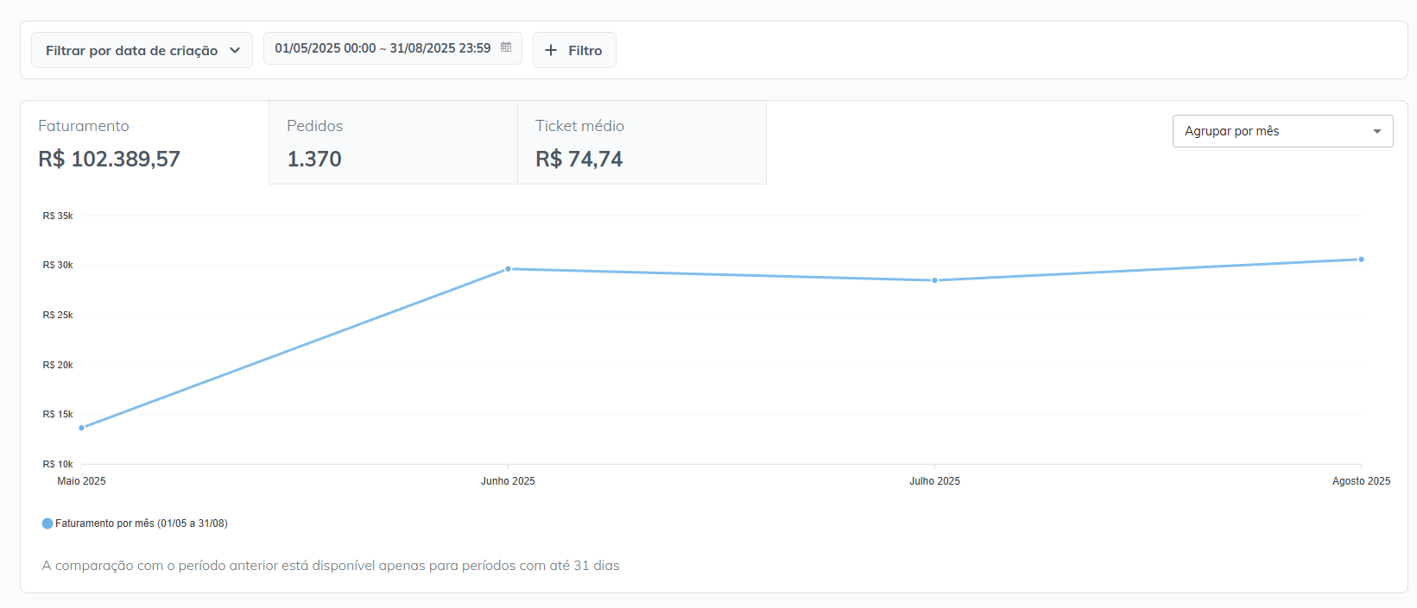Open the Filtrar por data de criação dropdown
Viewport: 1417px width, 608px height.
coord(142,50)
